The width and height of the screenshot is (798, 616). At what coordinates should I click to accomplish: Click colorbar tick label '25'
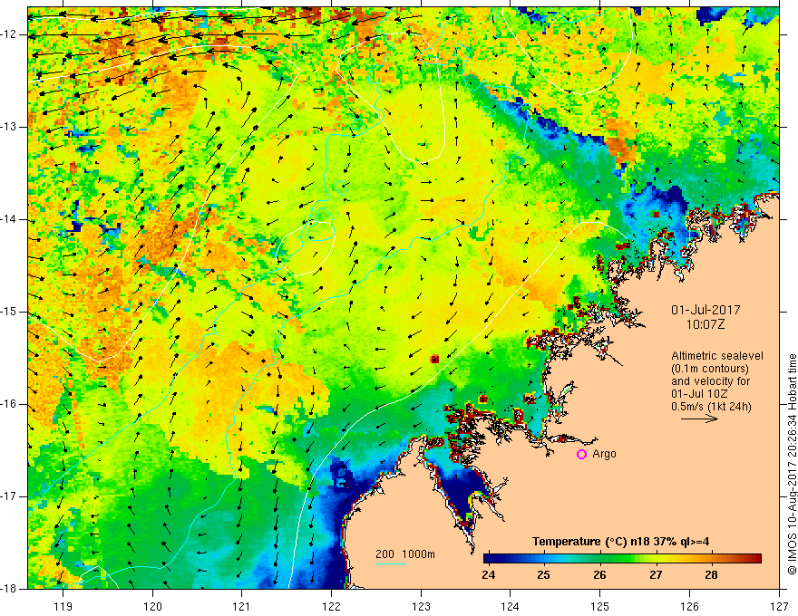click(x=544, y=575)
